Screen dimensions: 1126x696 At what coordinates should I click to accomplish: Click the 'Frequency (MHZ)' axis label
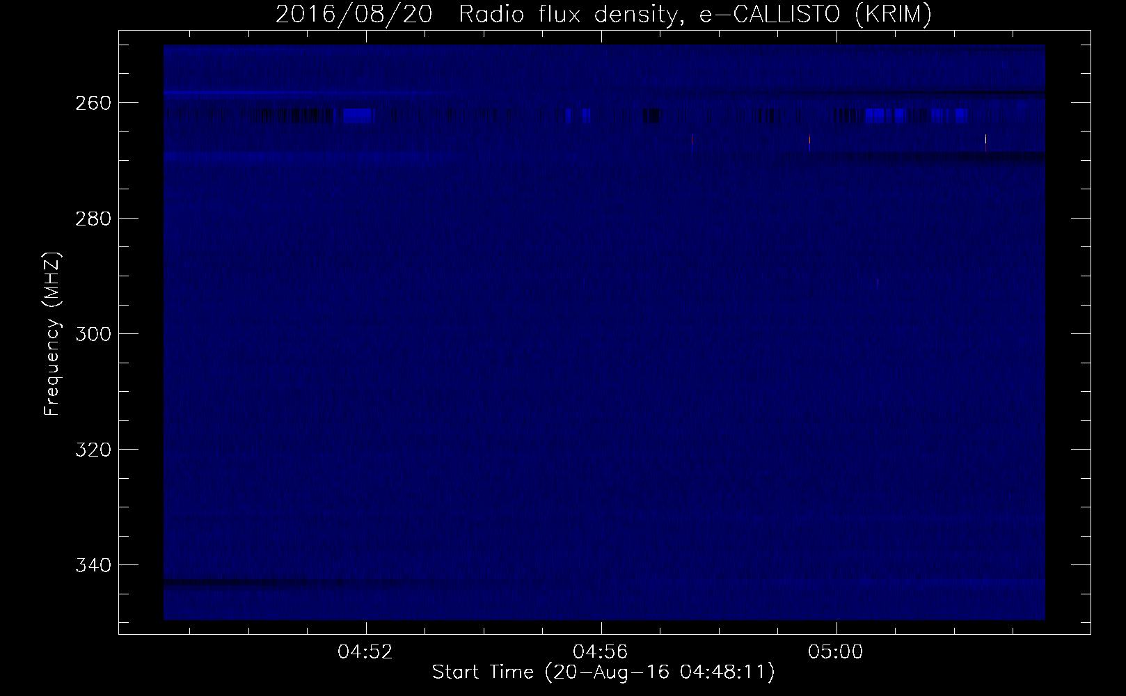52,334
